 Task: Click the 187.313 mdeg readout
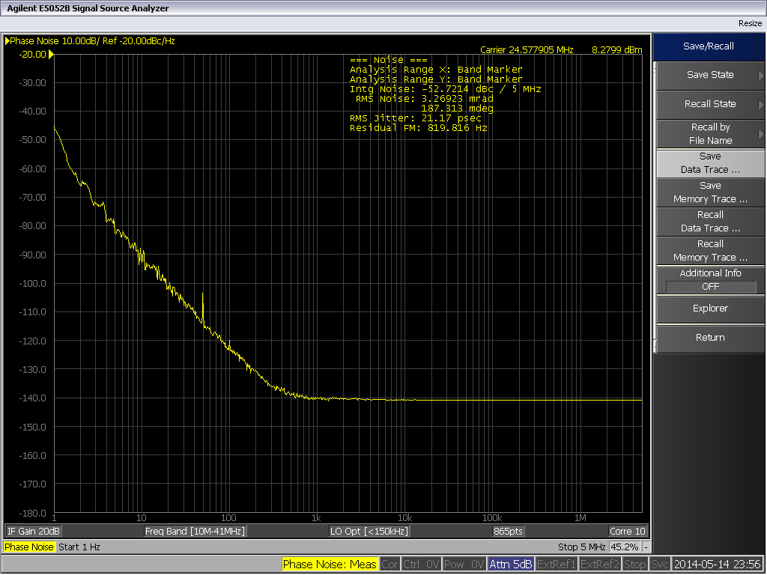tap(458, 109)
